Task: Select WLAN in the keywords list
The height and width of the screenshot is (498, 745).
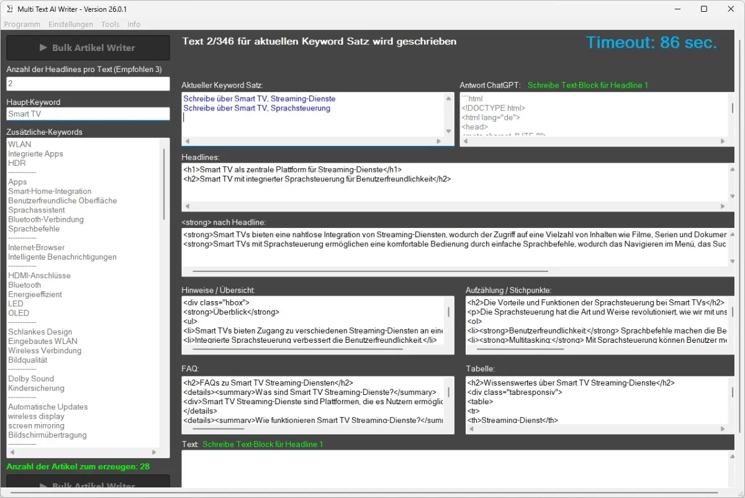Action: [x=19, y=144]
